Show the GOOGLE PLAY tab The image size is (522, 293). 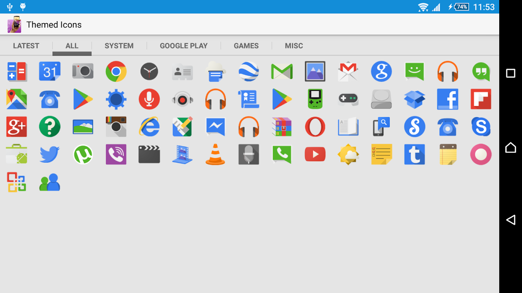coord(184,46)
